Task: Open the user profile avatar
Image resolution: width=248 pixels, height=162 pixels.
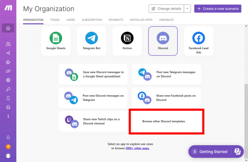Action: (x=8, y=156)
